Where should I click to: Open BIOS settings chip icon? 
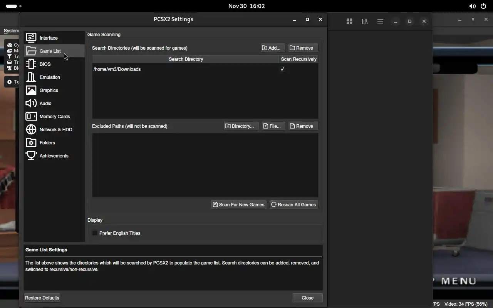point(31,64)
